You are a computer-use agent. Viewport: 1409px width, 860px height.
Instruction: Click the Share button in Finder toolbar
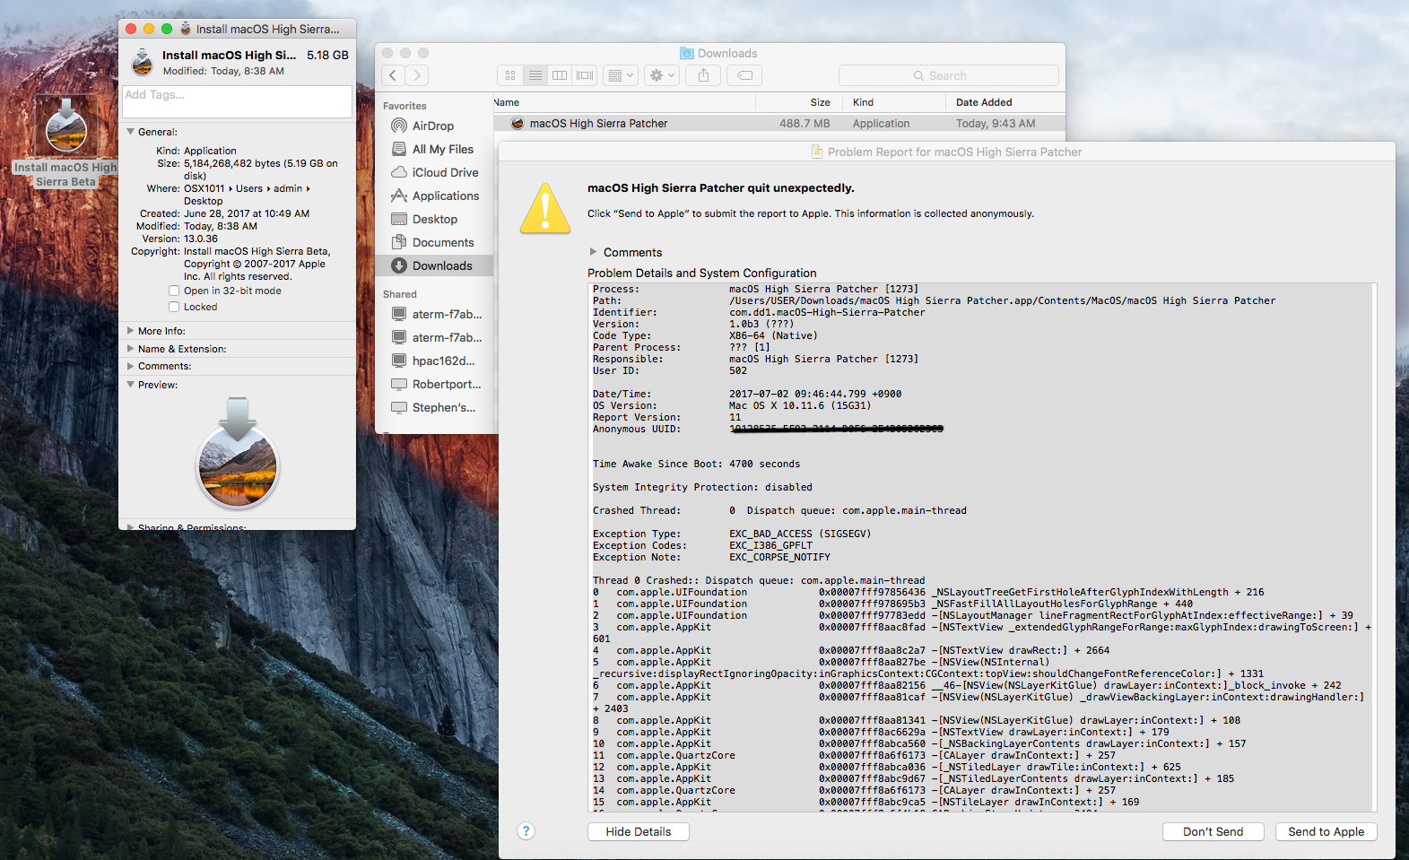[704, 75]
